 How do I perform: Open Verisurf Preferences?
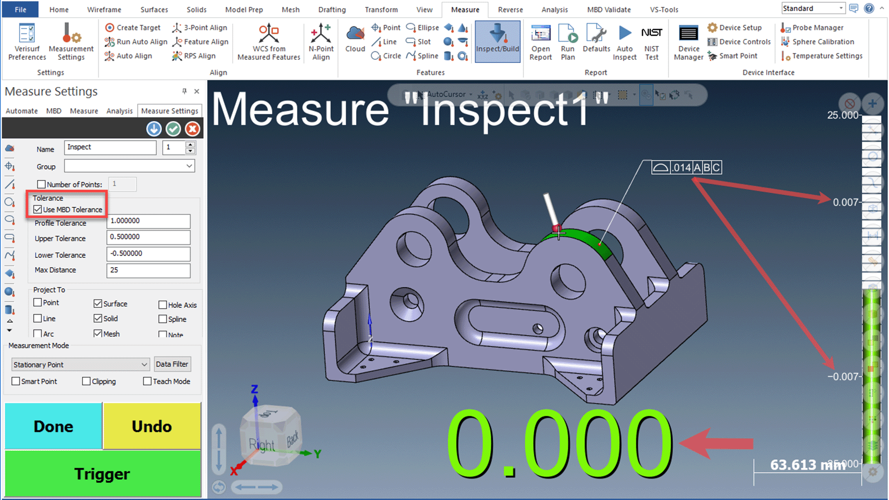(27, 42)
